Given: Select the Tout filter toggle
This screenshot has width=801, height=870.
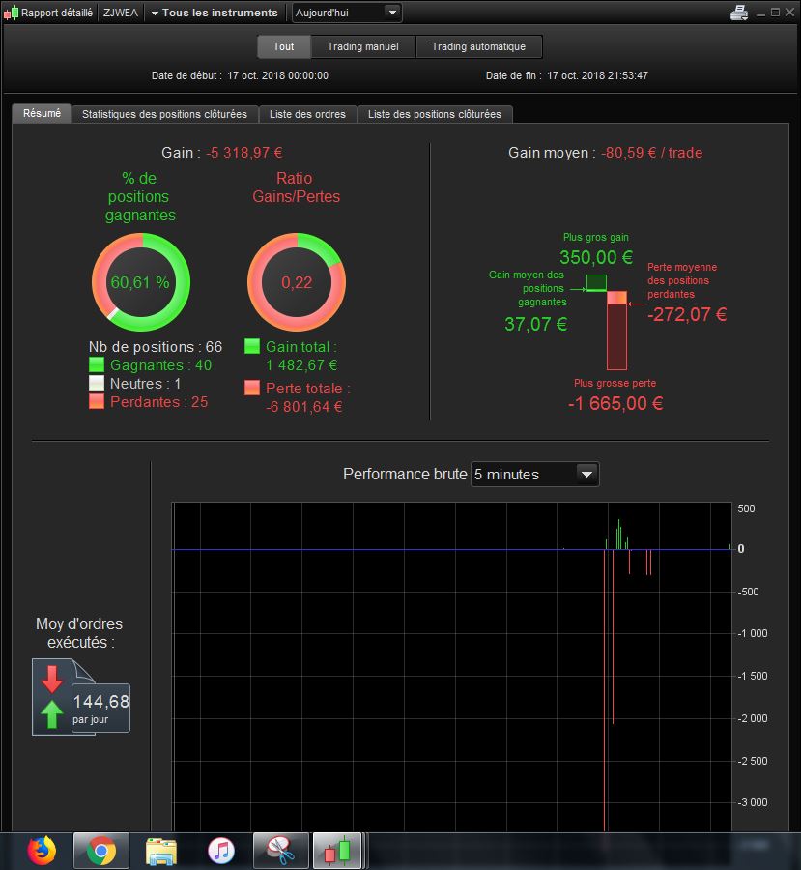Looking at the screenshot, I should point(283,46).
